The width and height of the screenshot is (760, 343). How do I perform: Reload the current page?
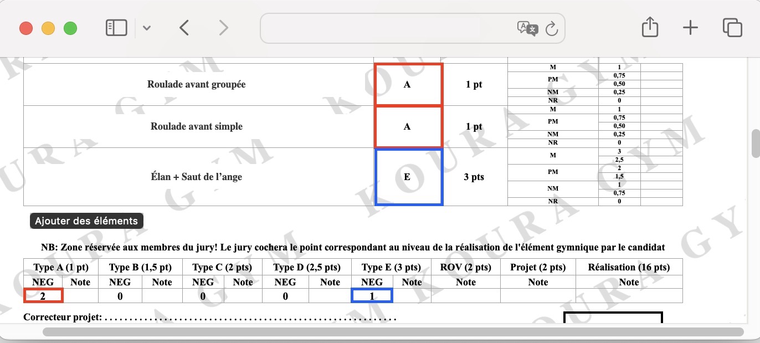tap(551, 28)
